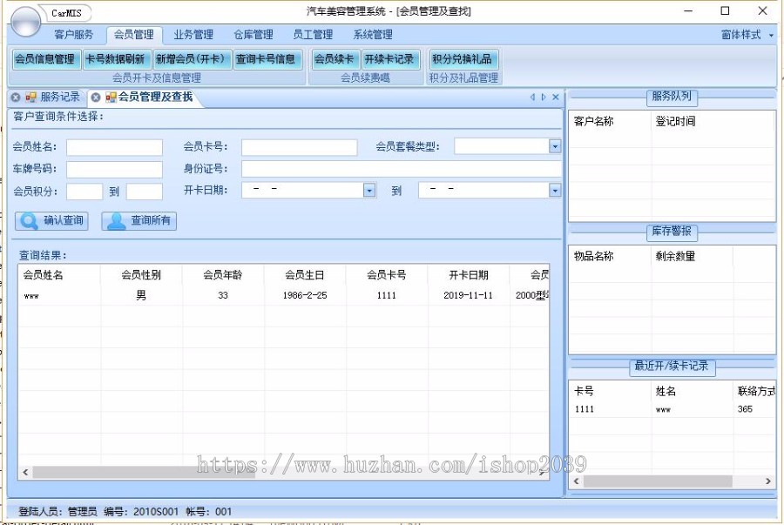Click the 卡号 header in 最近开/续卡记录
The image size is (784, 525).
point(584,391)
